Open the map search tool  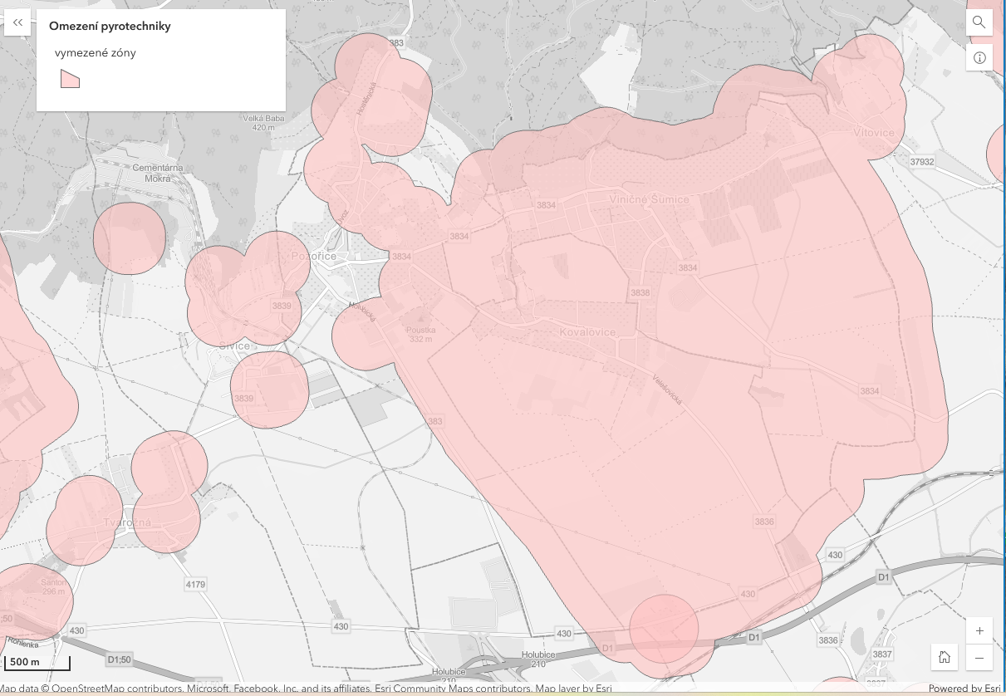click(x=979, y=22)
